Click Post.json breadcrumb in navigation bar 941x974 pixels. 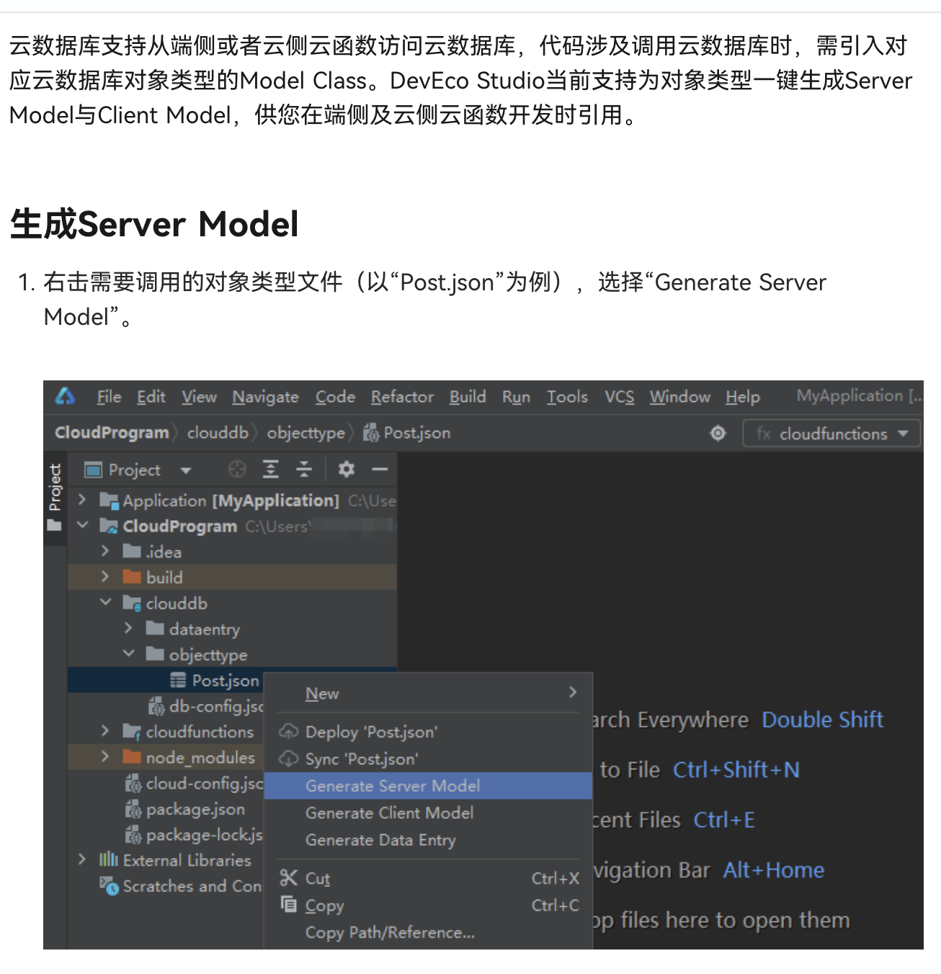[x=407, y=433]
